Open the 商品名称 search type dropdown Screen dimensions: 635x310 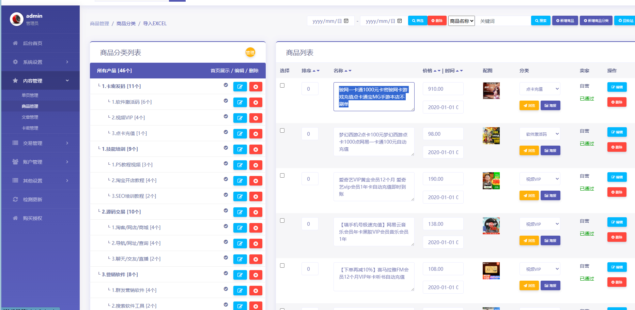(x=461, y=21)
